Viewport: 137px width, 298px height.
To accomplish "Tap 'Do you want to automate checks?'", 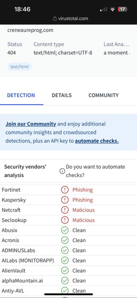I will pos(96,171).
